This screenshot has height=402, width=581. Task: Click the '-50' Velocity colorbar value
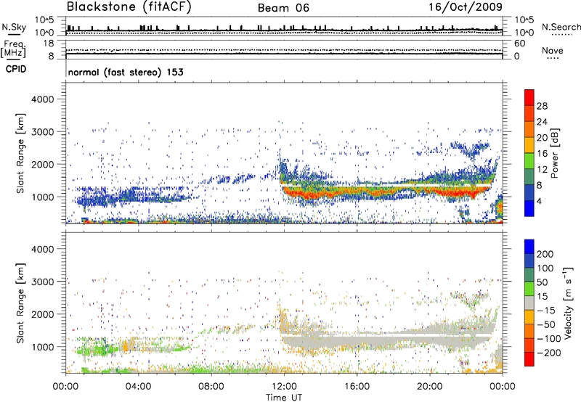coord(546,324)
